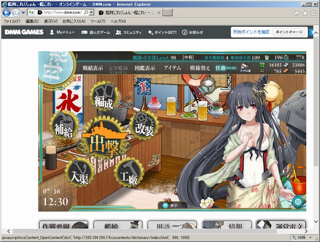Viewport: 320px width, 242px height.
Task: Click the 艦隊司令部Level. 98 text
Action: pyautogui.click(x=154, y=58)
